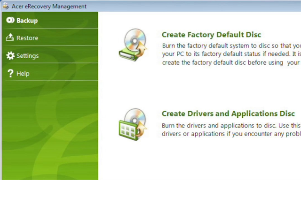
Task: Open the Help section
Action: (50, 72)
